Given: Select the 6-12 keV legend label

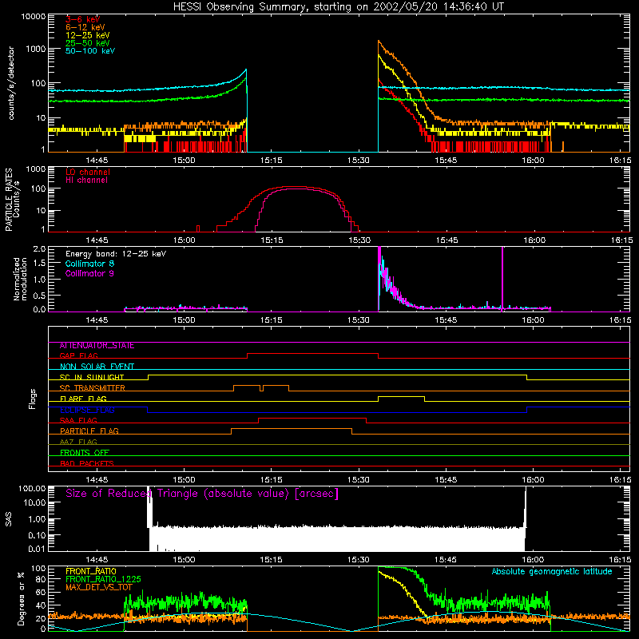Looking at the screenshot, I should coord(85,27).
